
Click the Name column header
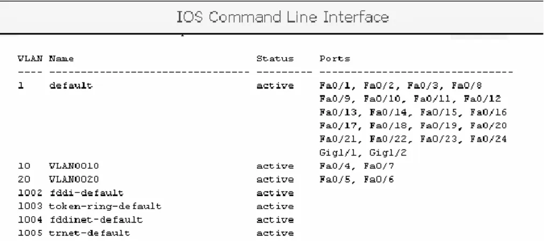tap(61, 59)
